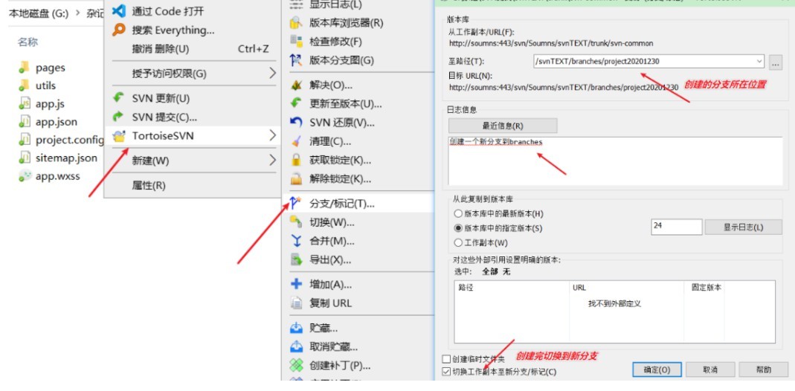
Task: Click the browse '...' button beside path
Action: coord(776,62)
